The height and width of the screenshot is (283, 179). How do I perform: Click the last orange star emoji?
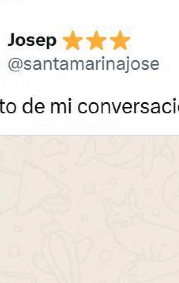point(120,40)
